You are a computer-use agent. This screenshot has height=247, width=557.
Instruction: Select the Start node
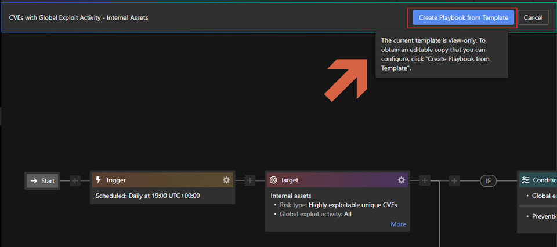coord(43,181)
